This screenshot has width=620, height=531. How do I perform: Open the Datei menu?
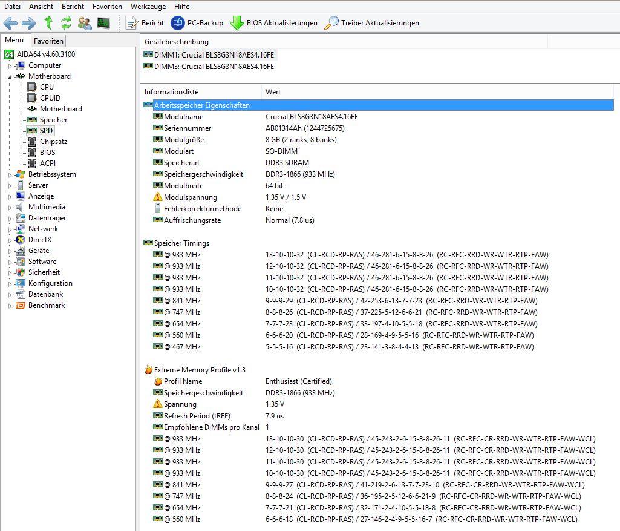point(12,6)
